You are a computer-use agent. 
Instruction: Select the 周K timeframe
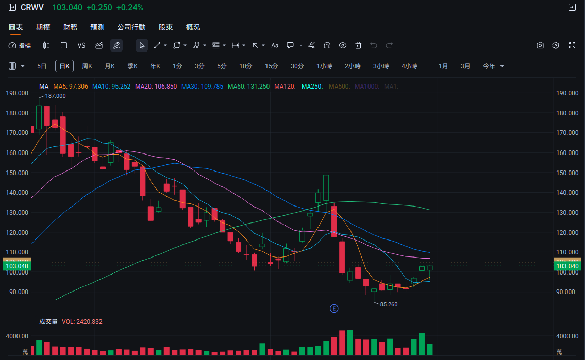(87, 66)
